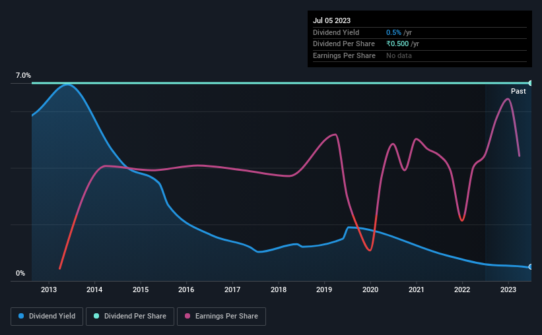Screen dimensions: 542x335
Task: Click the Dividend Yield endpoint marker at 2023
Action: [531, 266]
